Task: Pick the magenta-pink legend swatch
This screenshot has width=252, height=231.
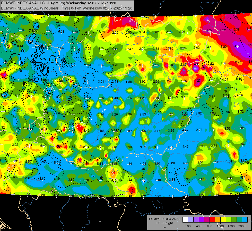Action: (x=207, y=220)
